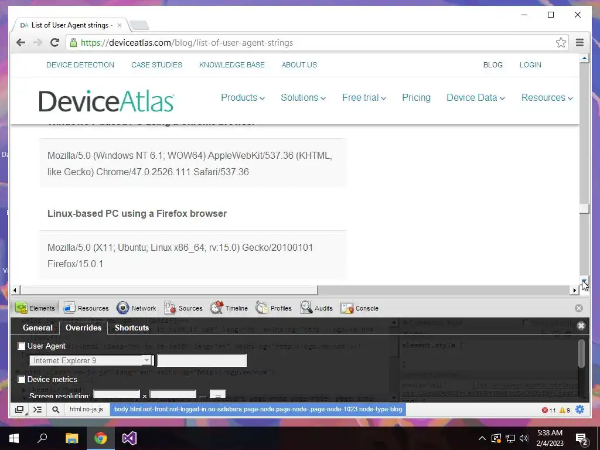Click the browser back arrow
Screen dimensions: 600x450
coord(21,42)
